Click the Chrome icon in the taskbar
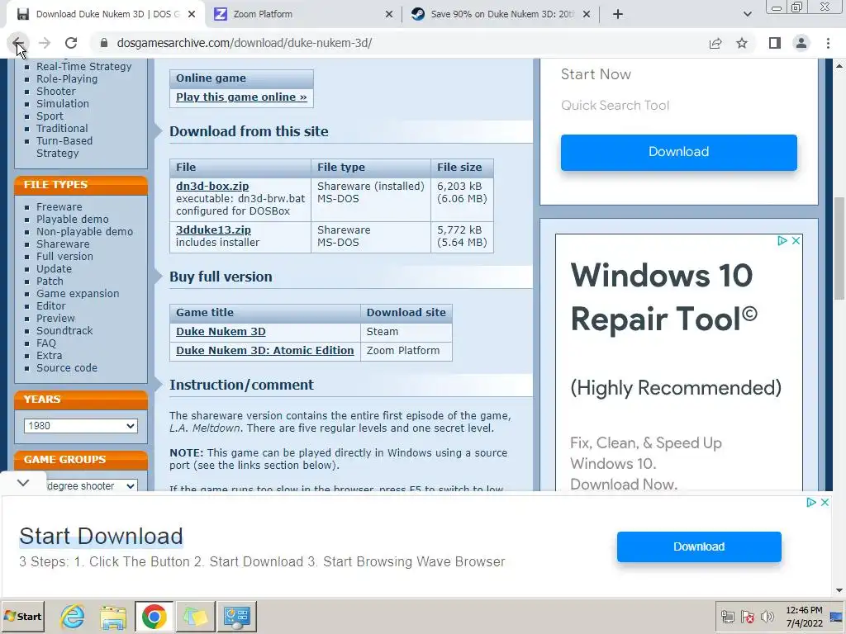This screenshot has width=846, height=634. 154,616
